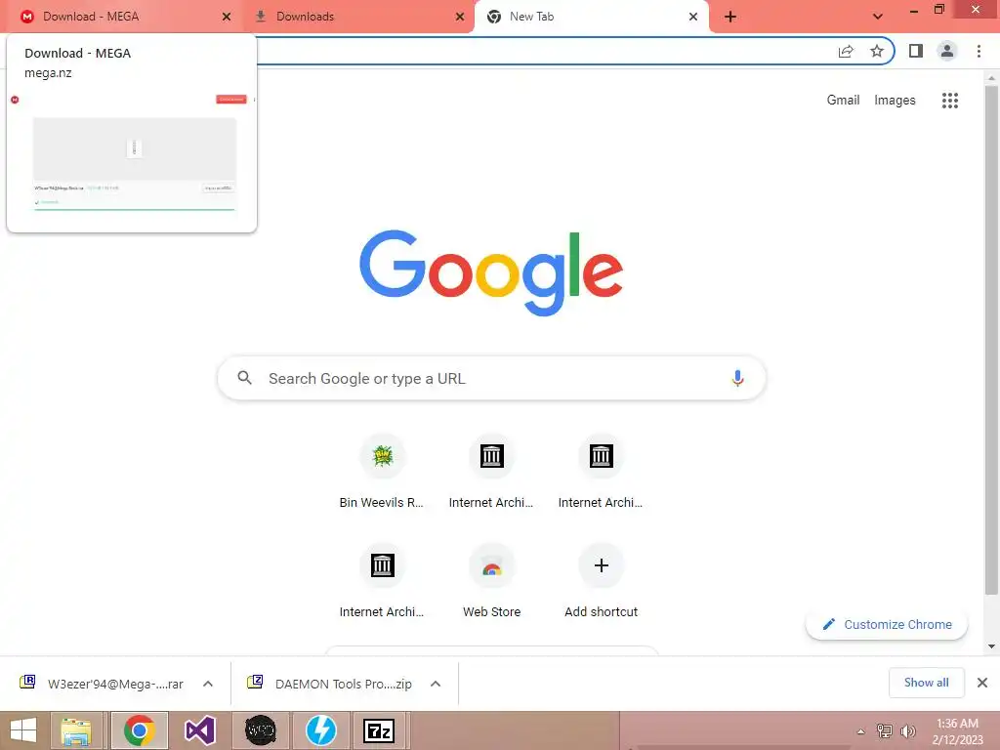Image resolution: width=1000 pixels, height=750 pixels.
Task: Open DAEMON Tools Pro zip download
Action: [330, 684]
